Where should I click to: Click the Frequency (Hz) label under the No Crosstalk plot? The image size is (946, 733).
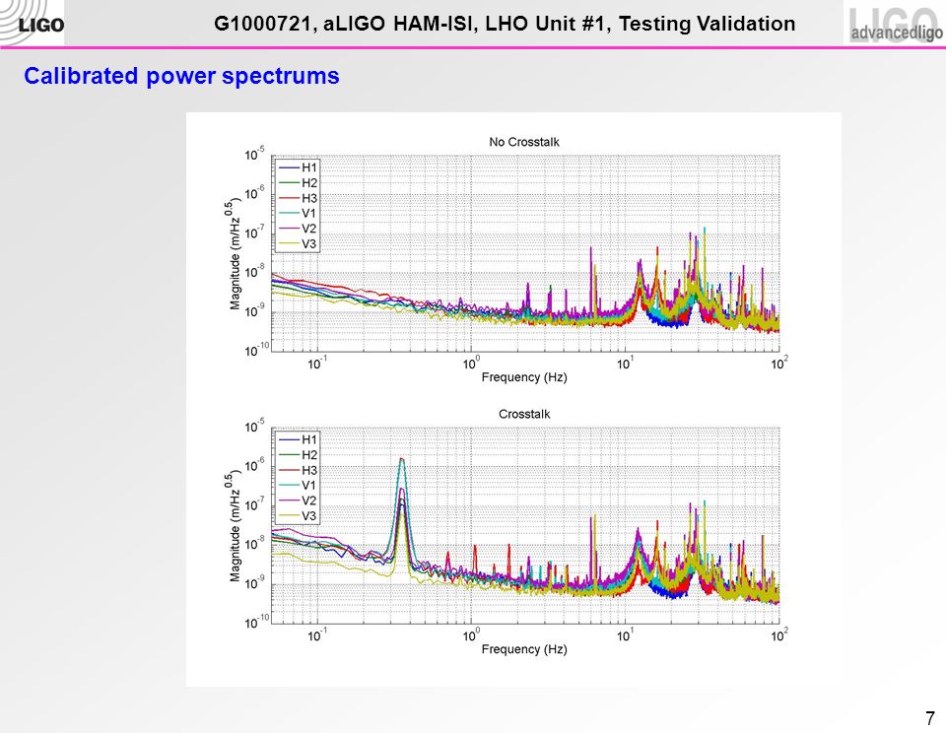coord(523,377)
